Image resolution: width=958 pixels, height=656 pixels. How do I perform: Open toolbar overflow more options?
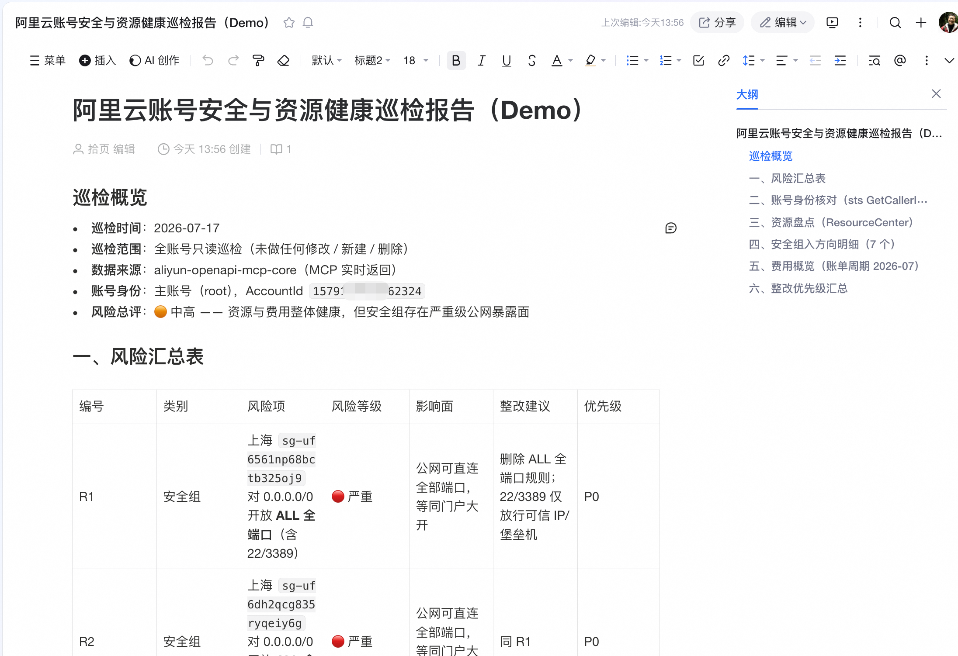(x=927, y=60)
